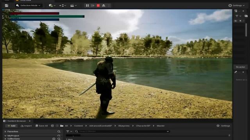This screenshot has width=250, height=140.
Task: Click the Outliner pin column icon
Action: tap(241, 21)
